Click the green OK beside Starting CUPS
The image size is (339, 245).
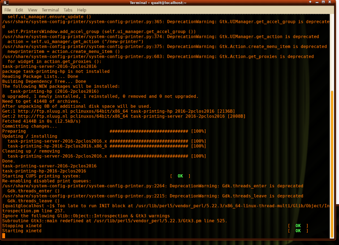(x=180, y=176)
